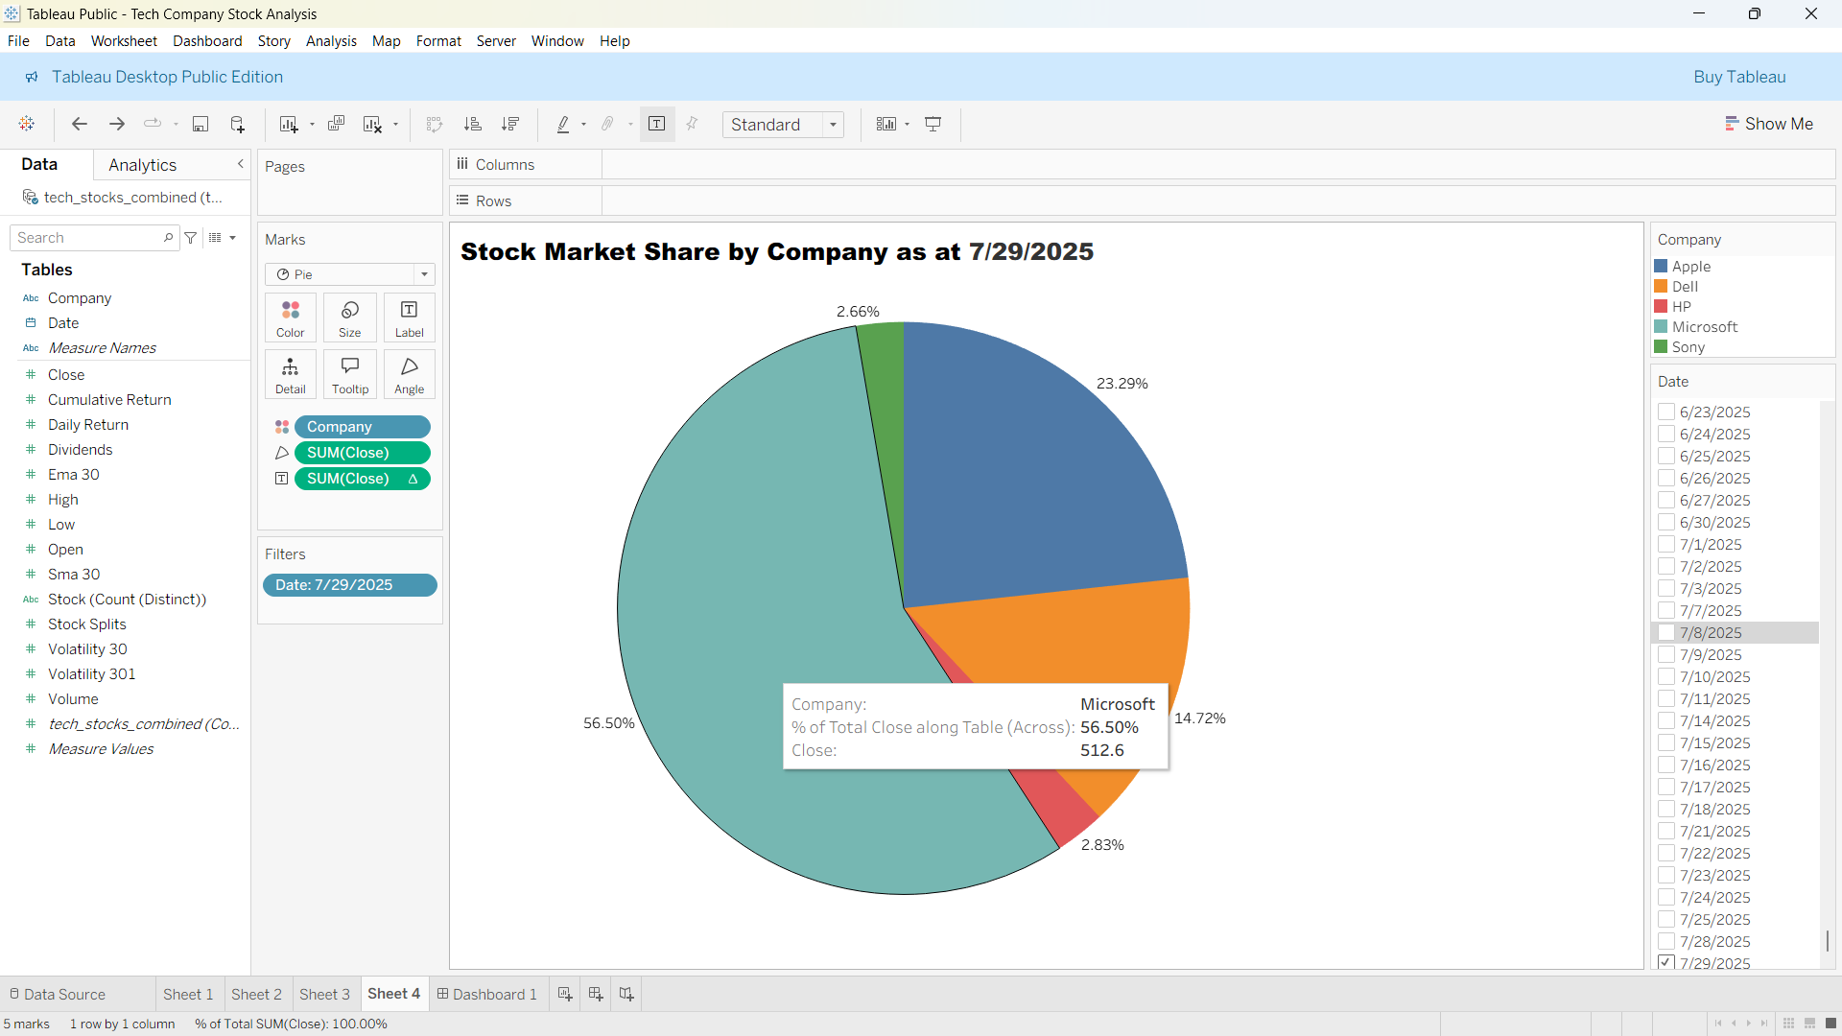Open the Show Me panel

click(x=1769, y=124)
